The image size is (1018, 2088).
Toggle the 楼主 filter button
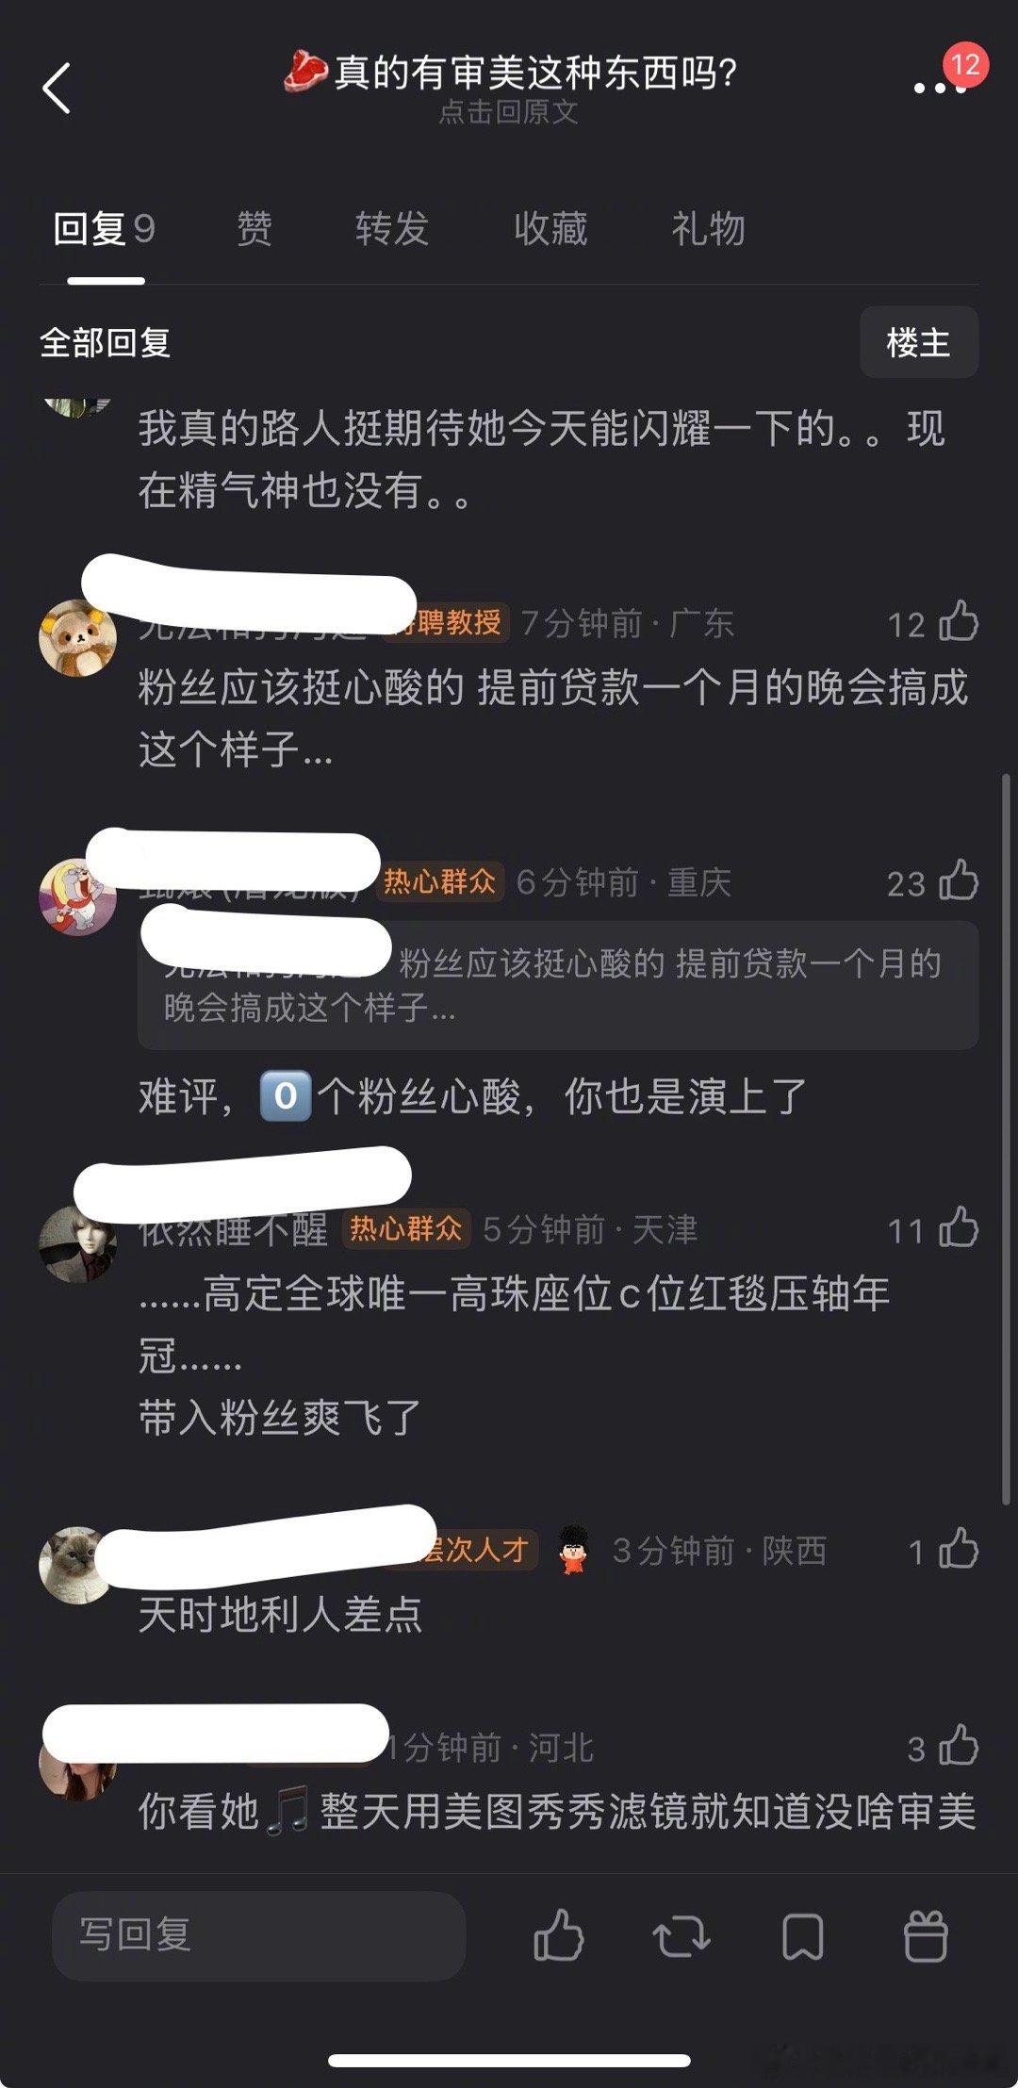[x=919, y=342]
